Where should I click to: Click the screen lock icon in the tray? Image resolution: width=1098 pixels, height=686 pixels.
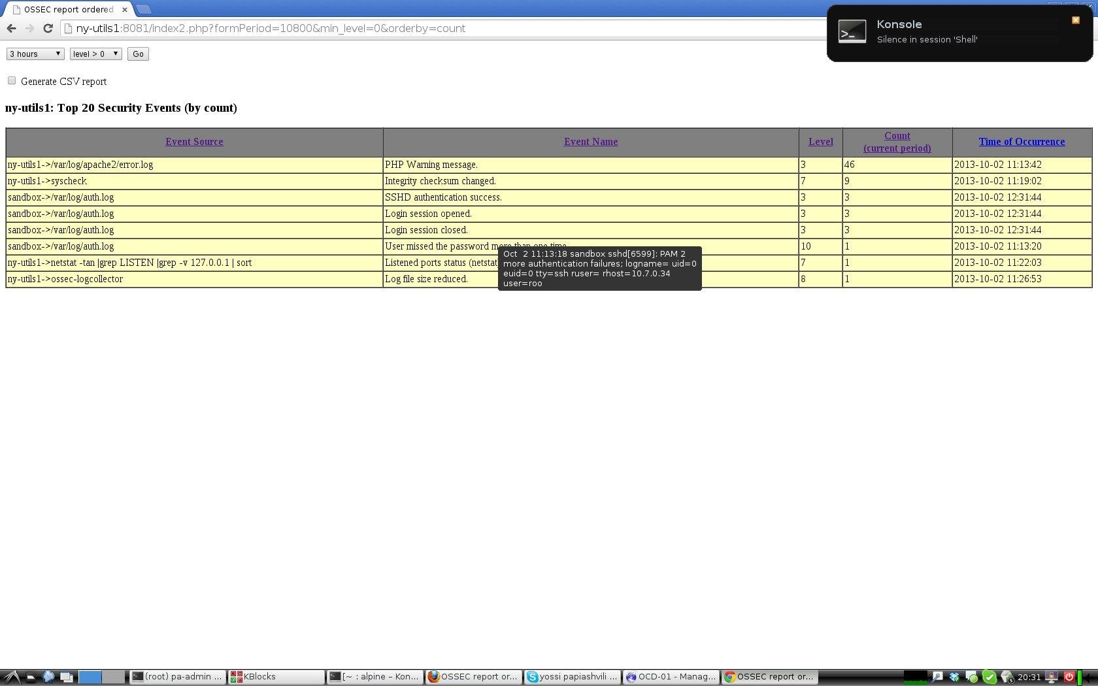point(1052,677)
